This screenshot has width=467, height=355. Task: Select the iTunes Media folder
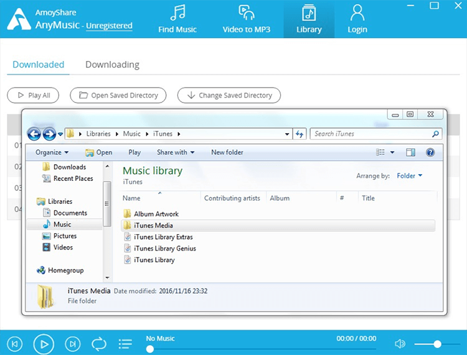tap(278, 225)
